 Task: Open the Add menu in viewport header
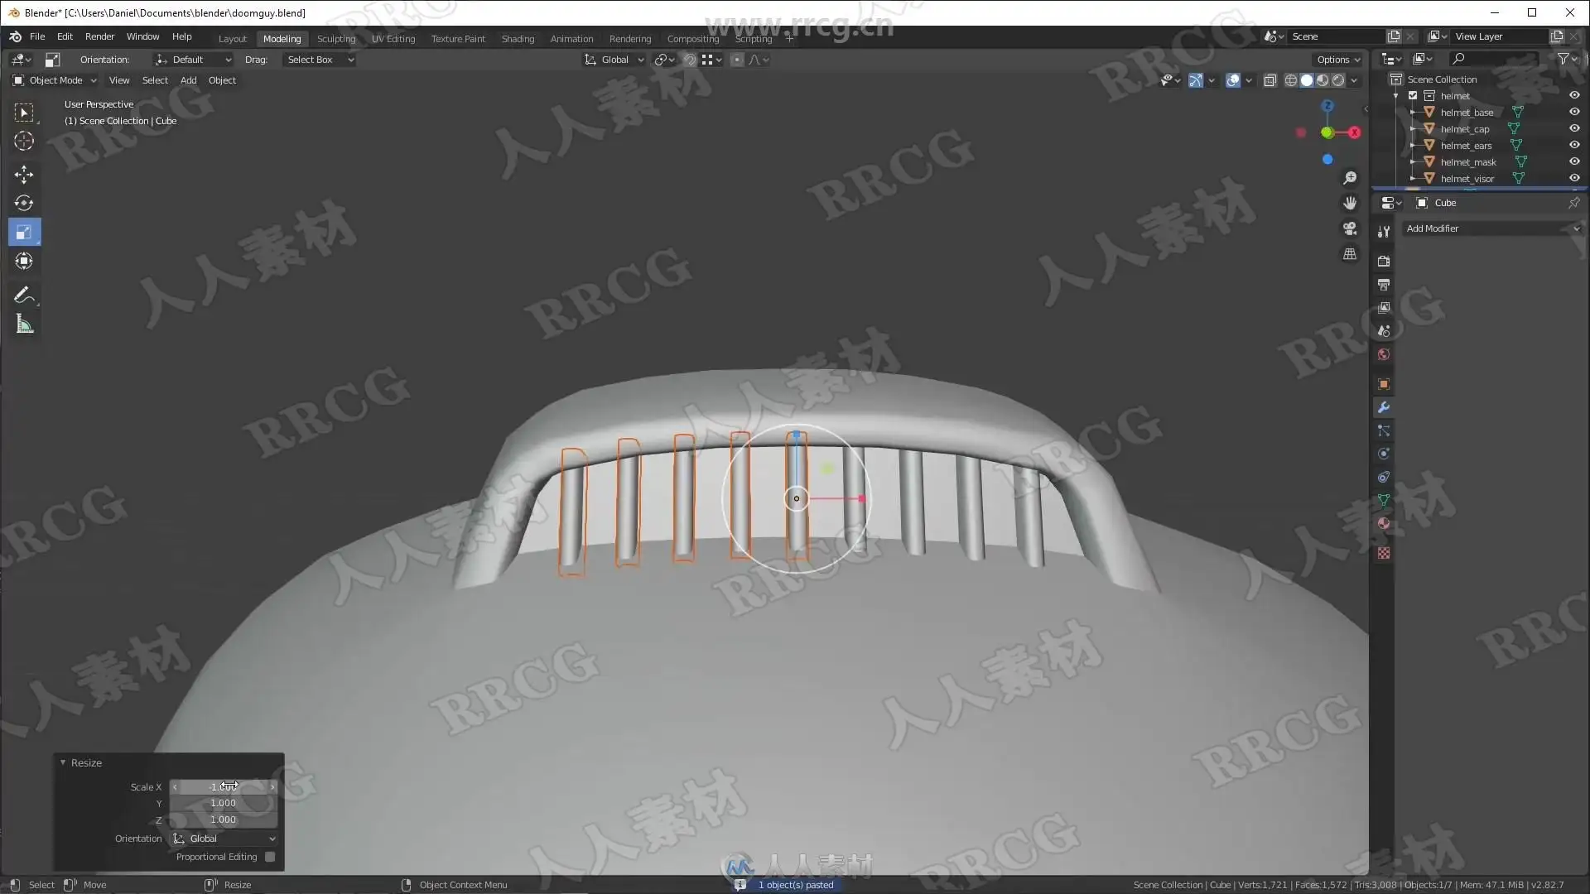coord(188,80)
